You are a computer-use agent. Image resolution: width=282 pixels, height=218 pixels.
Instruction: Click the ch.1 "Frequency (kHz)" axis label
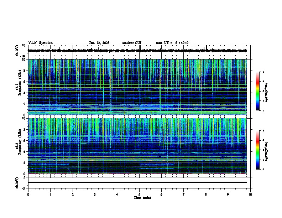tap(20, 83)
